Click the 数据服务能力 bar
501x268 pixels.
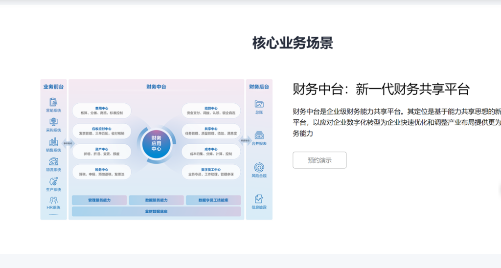tap(157, 200)
